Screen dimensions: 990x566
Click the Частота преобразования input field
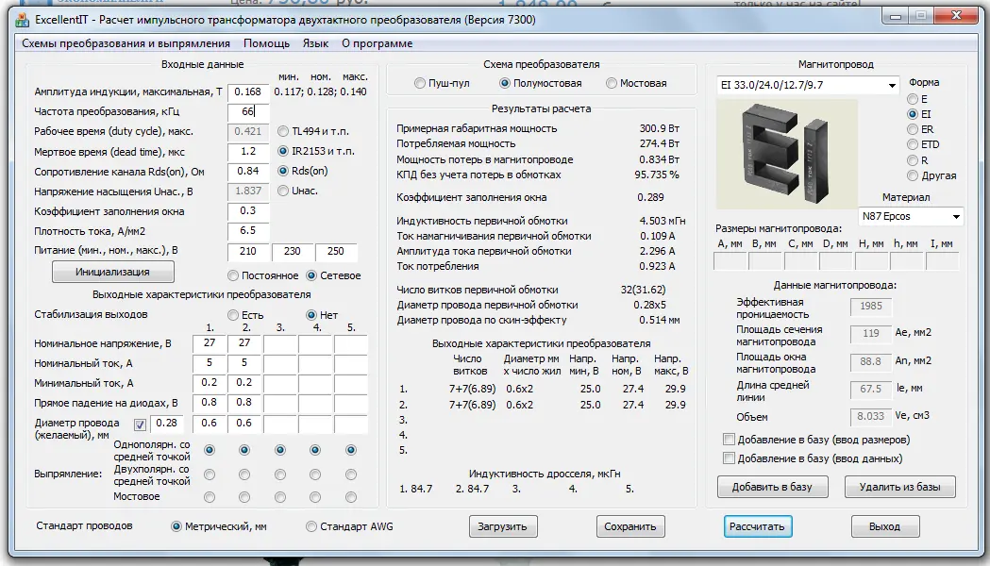[x=248, y=111]
